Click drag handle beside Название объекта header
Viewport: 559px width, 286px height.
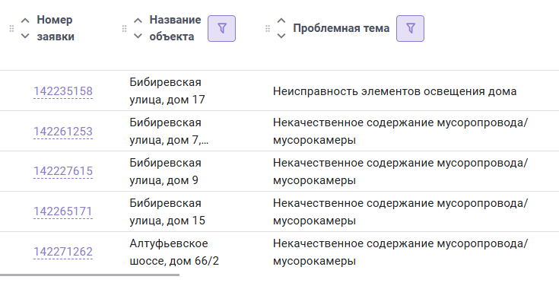[x=124, y=29]
